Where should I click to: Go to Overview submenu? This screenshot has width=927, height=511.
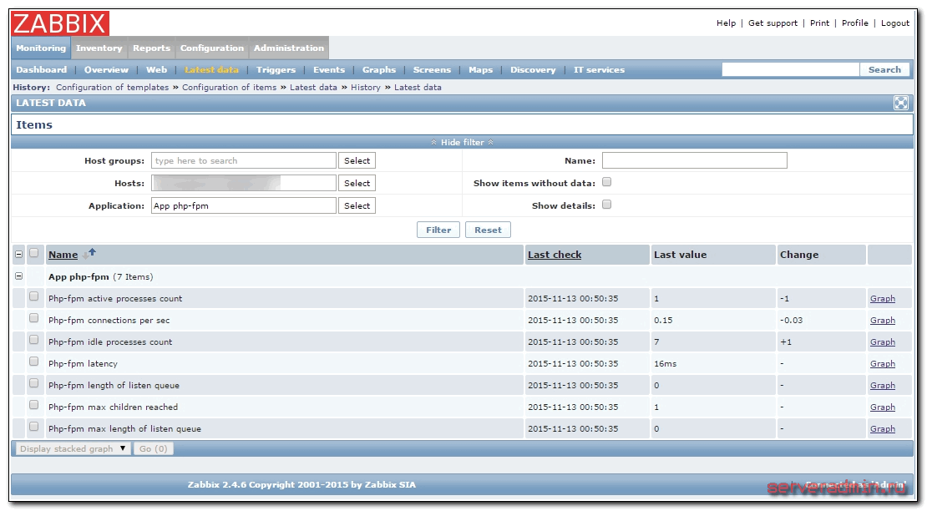[x=106, y=69]
